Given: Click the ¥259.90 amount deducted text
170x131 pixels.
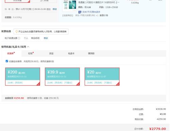Looking at the screenshot, I should click(x=19, y=98).
